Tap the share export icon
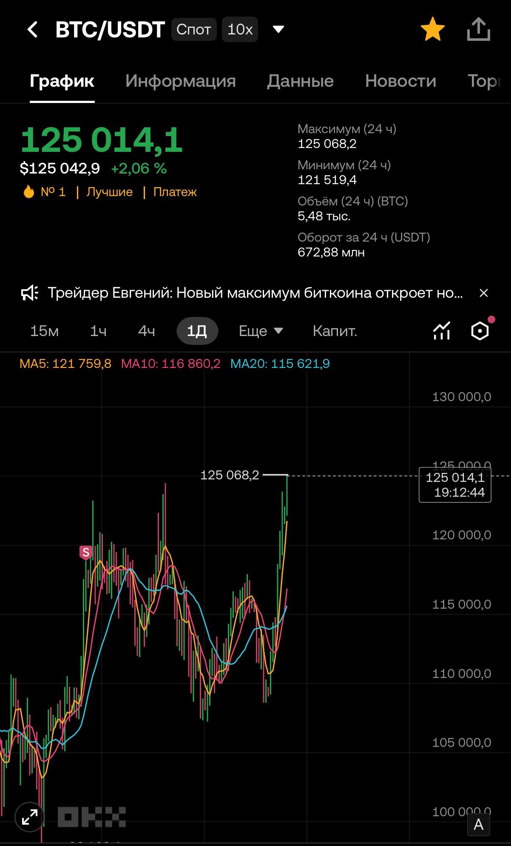The height and width of the screenshot is (846, 511). pyautogui.click(x=478, y=29)
